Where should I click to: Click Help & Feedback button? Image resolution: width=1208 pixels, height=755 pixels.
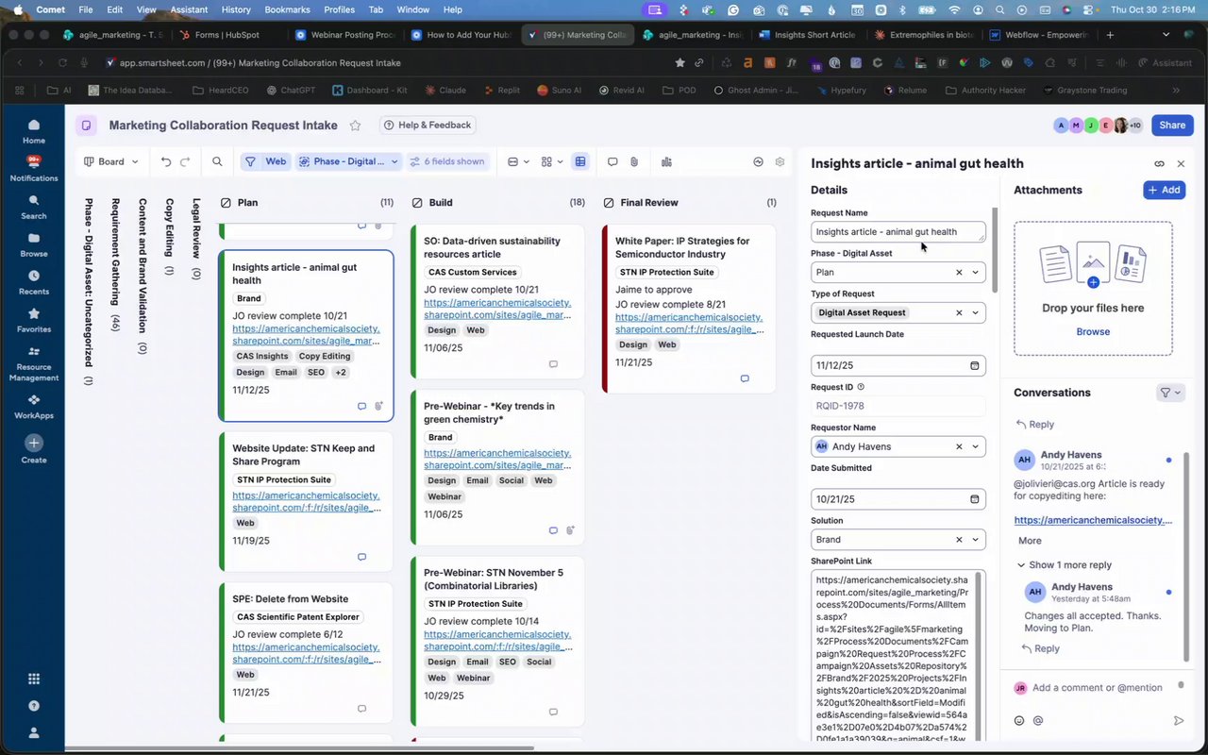click(x=428, y=125)
